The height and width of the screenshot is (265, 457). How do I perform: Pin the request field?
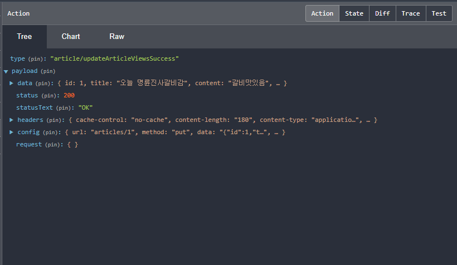pyautogui.click(x=52, y=144)
